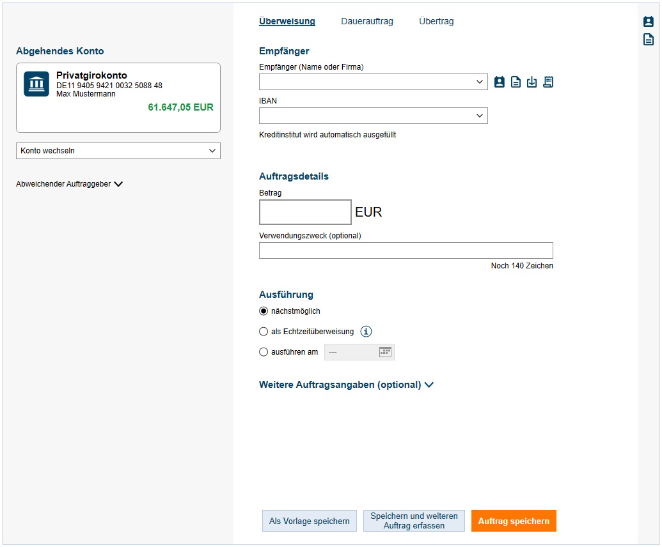Choose als Echtzeitüberweisung radio button

264,332
